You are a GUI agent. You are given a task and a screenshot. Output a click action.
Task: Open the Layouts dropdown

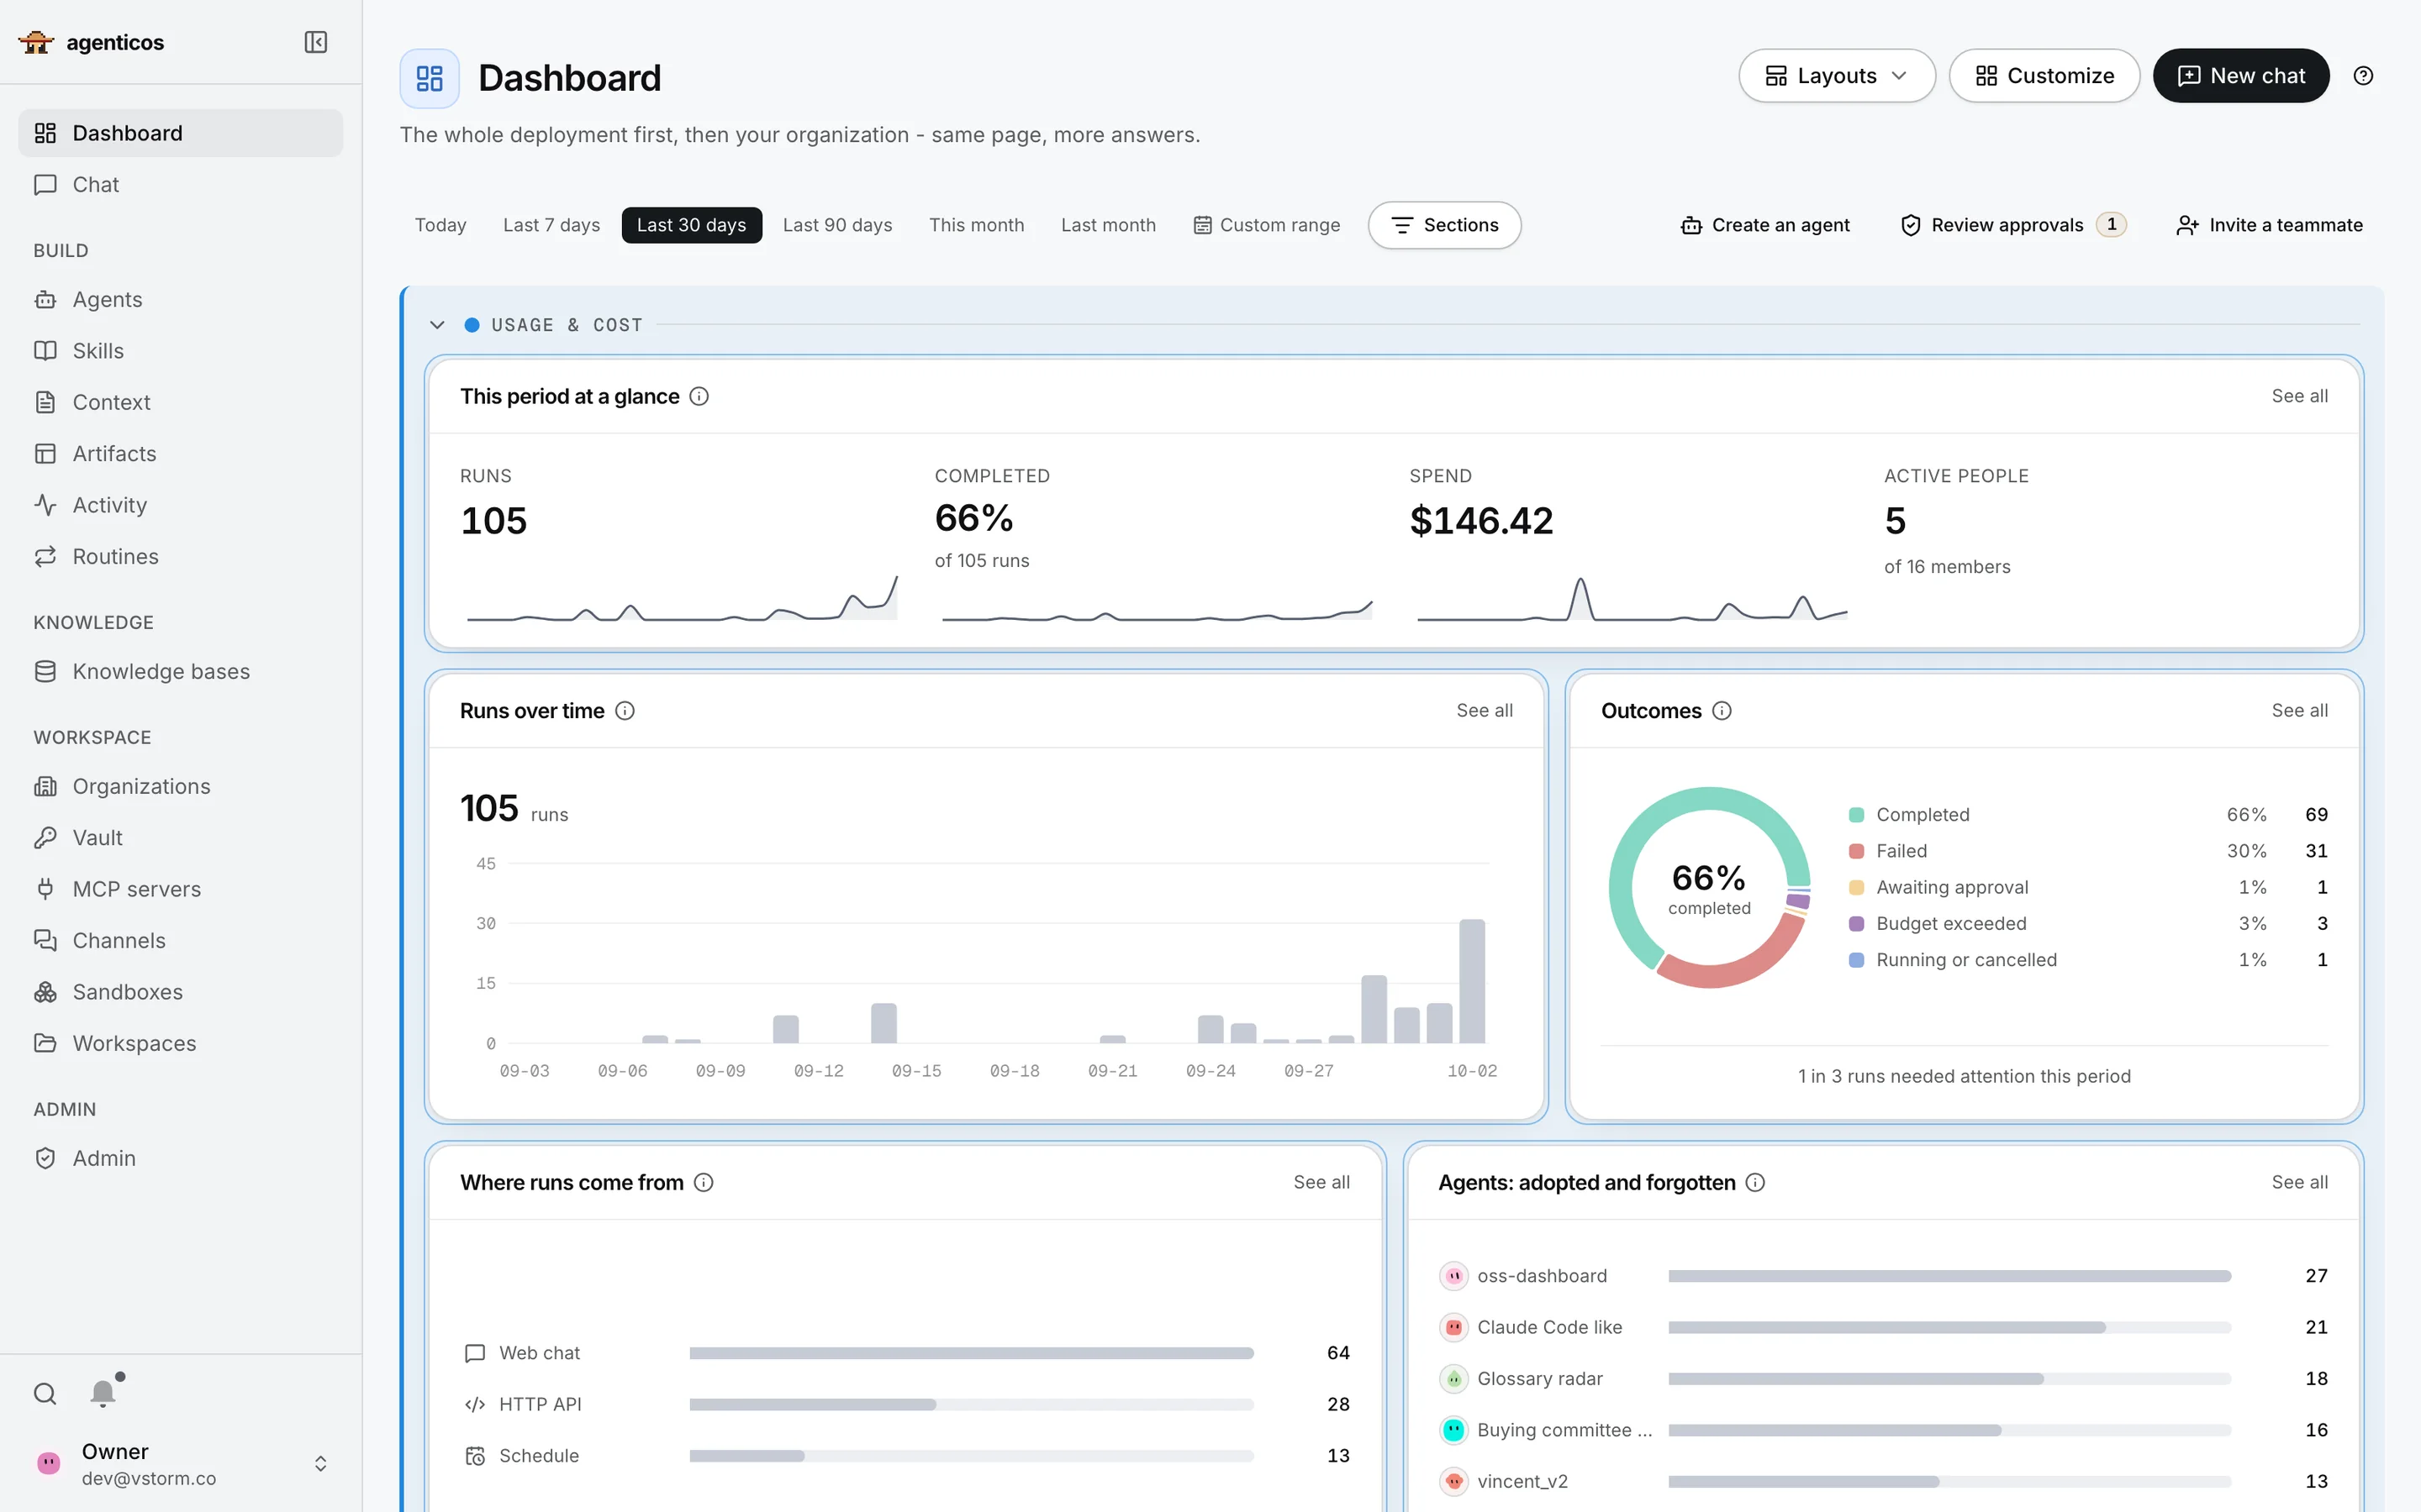[x=1837, y=76]
